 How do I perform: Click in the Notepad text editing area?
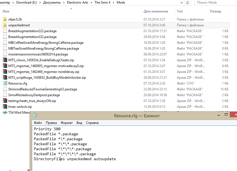click(x=134, y=148)
